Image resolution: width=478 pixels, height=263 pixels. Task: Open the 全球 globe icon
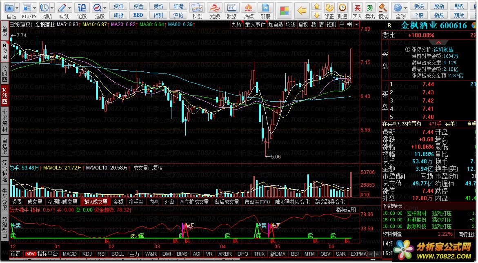point(398,8)
